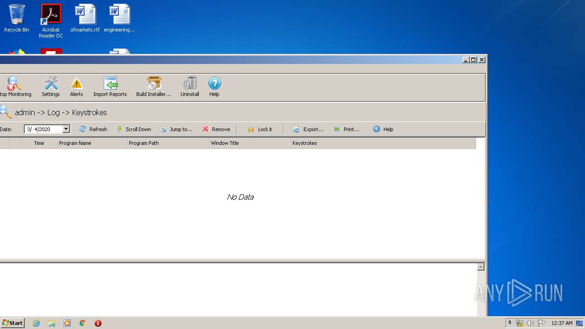Sort by the Time column header
This screenshot has width=585, height=329.
click(39, 143)
